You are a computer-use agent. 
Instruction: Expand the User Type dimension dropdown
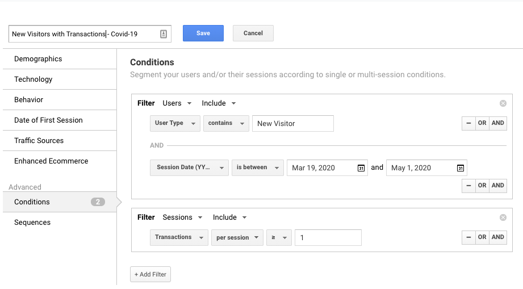point(175,123)
